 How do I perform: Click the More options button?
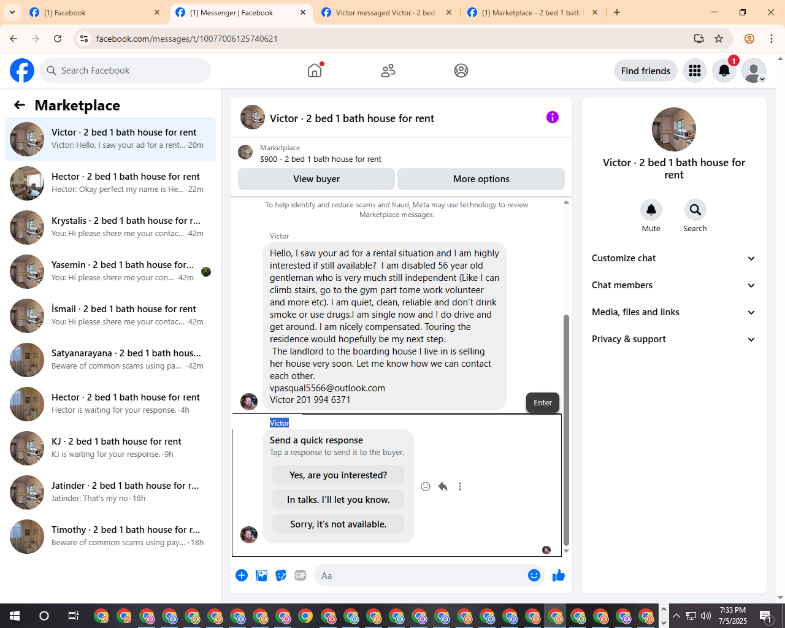pos(481,179)
